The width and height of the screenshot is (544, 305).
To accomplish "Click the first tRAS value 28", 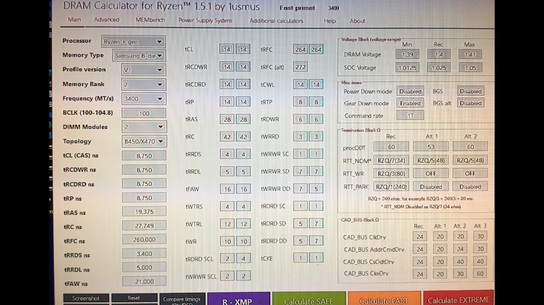I will click(x=227, y=119).
